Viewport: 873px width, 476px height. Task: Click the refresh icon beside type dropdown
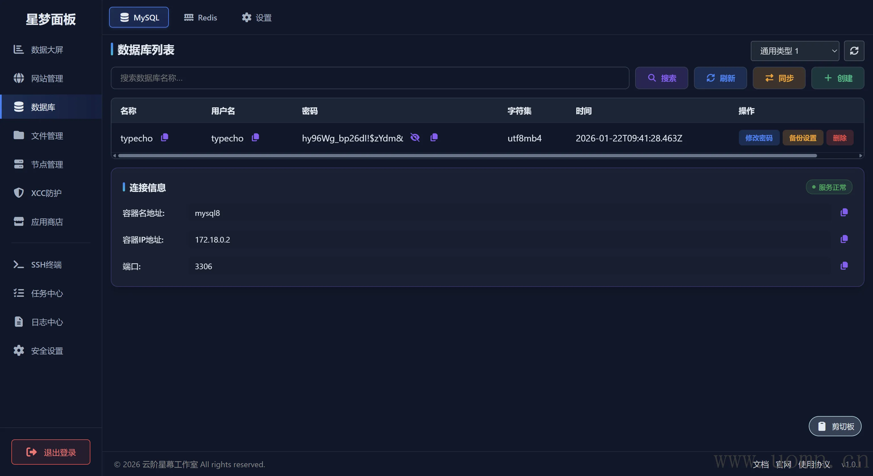854,51
